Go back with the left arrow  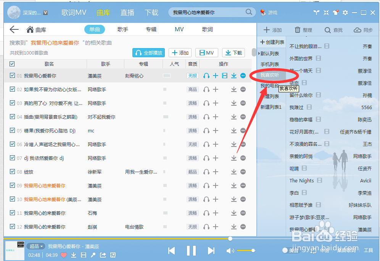pos(14,29)
